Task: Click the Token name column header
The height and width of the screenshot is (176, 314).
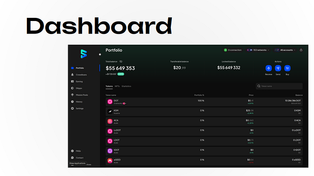Action: coord(111,95)
